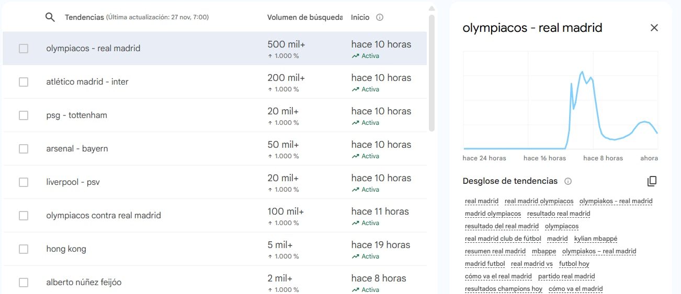Viewport: 681px width, 294px height.
Task: Click the futbol hoy related search link
Action: point(574,264)
